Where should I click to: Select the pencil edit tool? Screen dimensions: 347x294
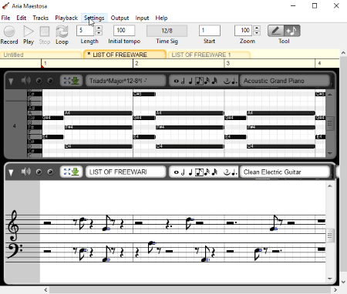point(276,31)
